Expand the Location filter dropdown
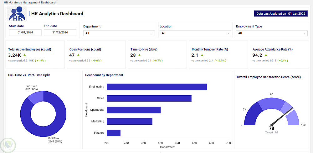 tap(195, 33)
